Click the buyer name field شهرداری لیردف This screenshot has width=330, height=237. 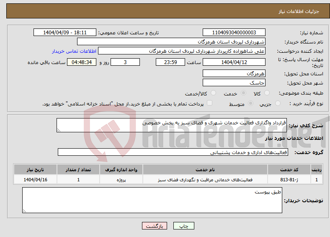[x=171, y=42]
